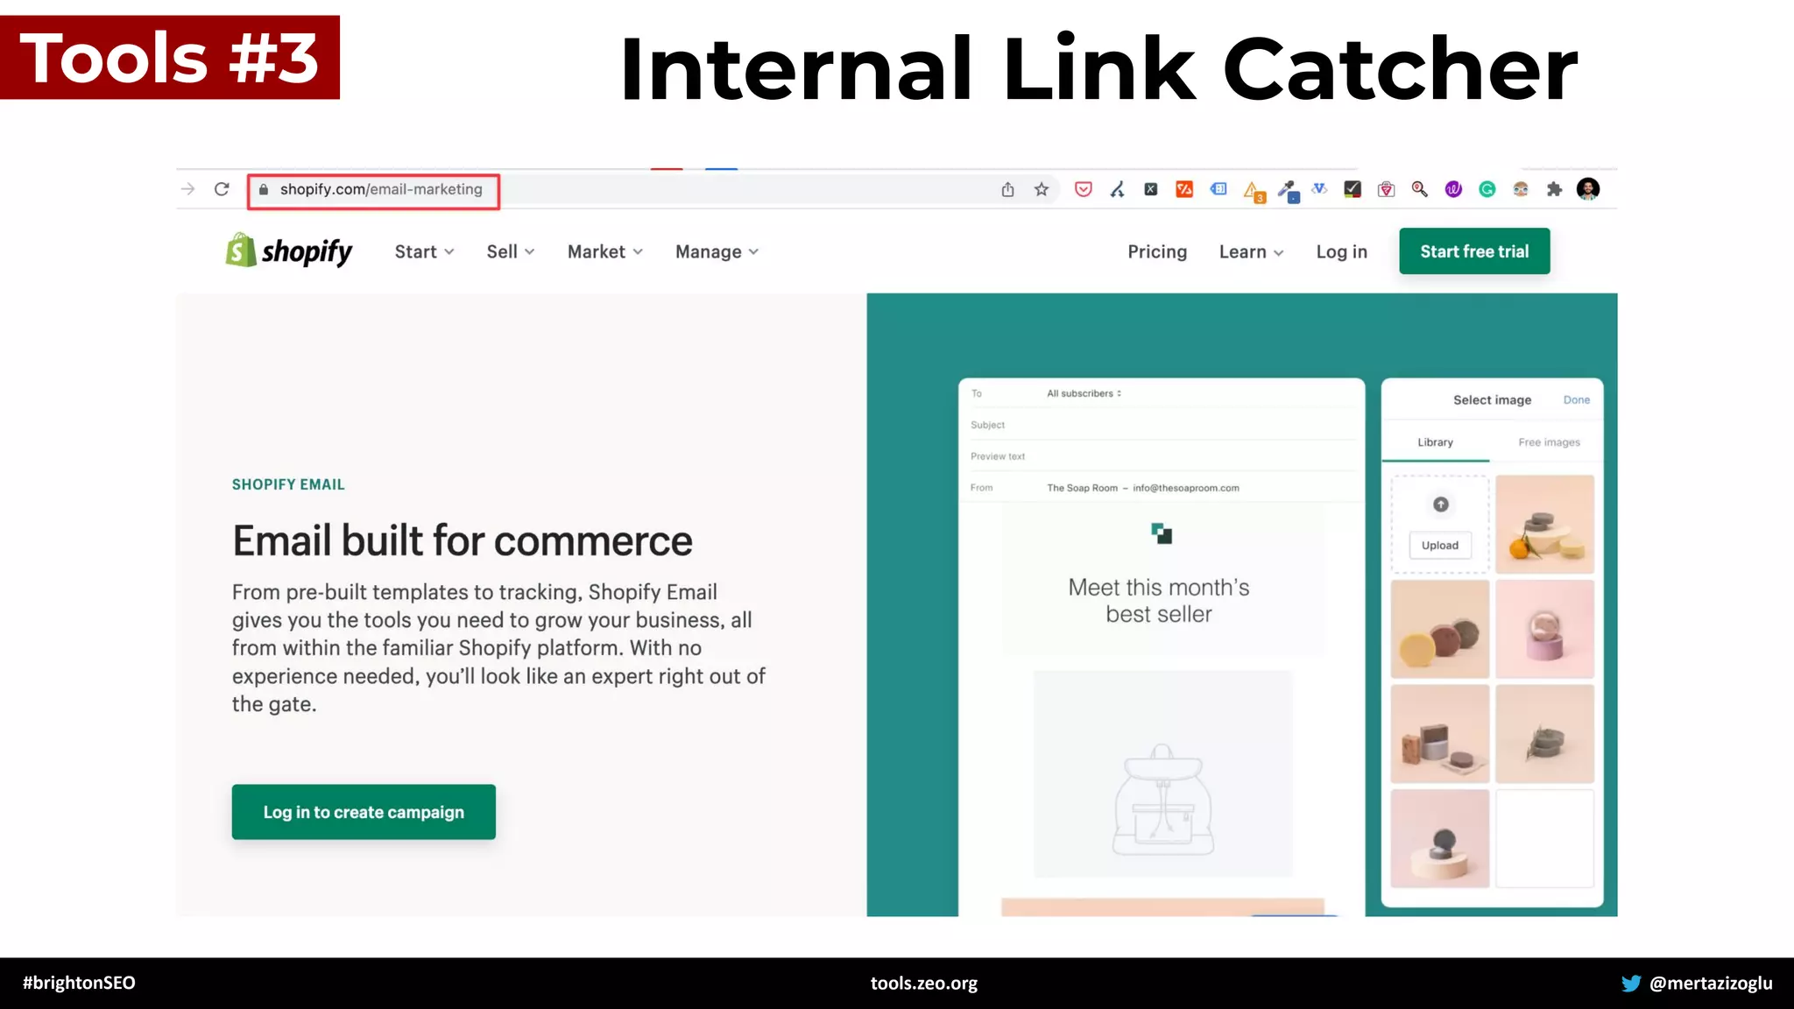Click the face with glasses extension icon
Screen dimensions: 1794x1009
(x=1521, y=189)
